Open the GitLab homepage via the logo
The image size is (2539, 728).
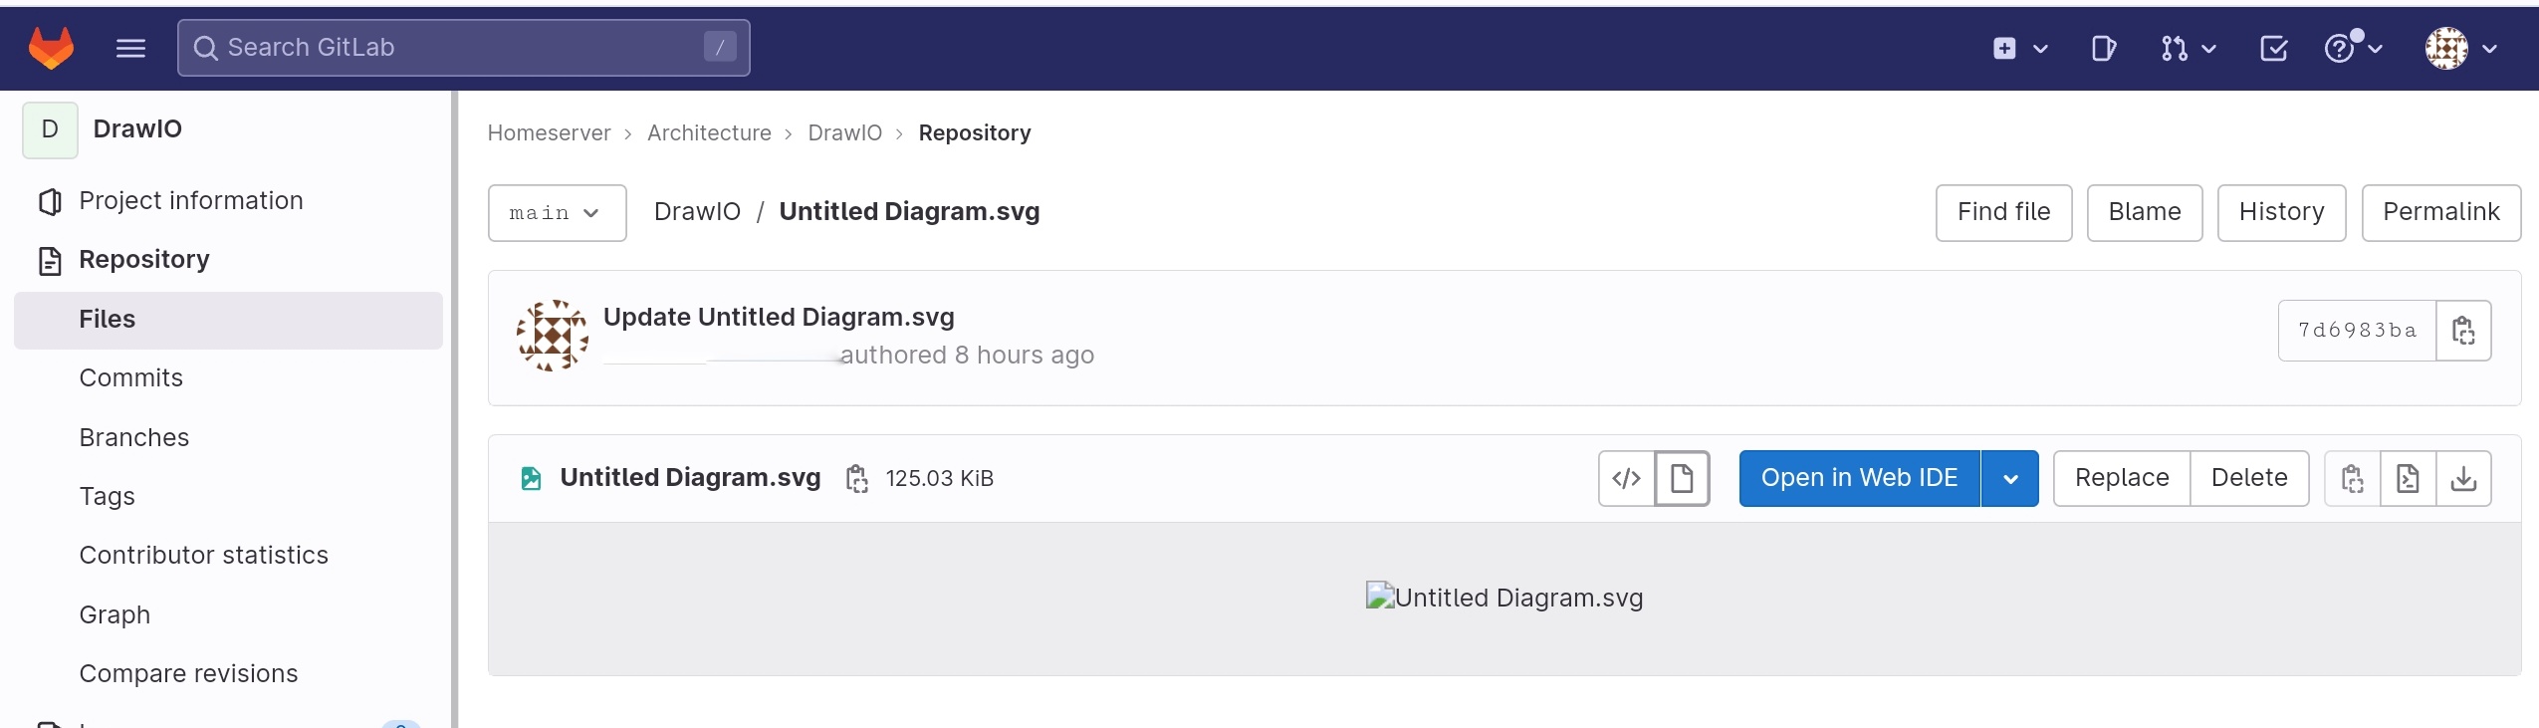[49, 47]
